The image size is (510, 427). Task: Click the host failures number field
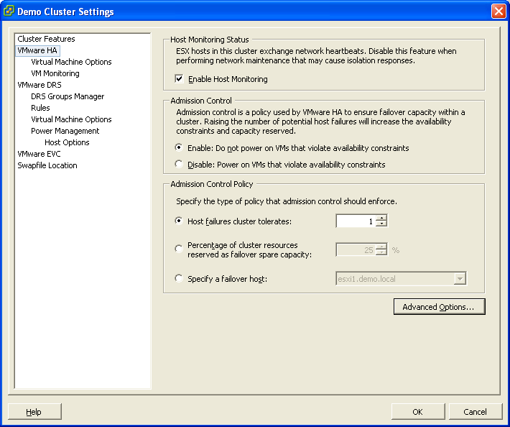tap(356, 221)
